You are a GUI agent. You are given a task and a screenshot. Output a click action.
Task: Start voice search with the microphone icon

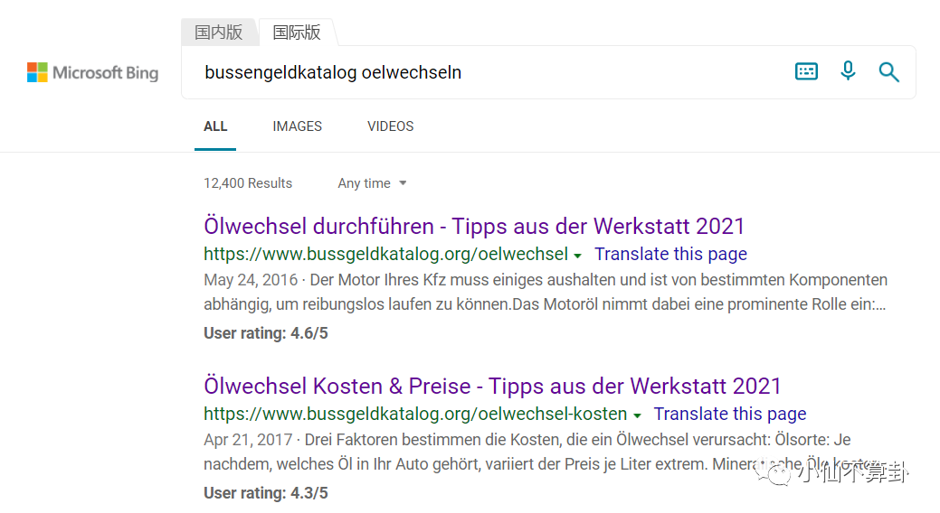848,71
